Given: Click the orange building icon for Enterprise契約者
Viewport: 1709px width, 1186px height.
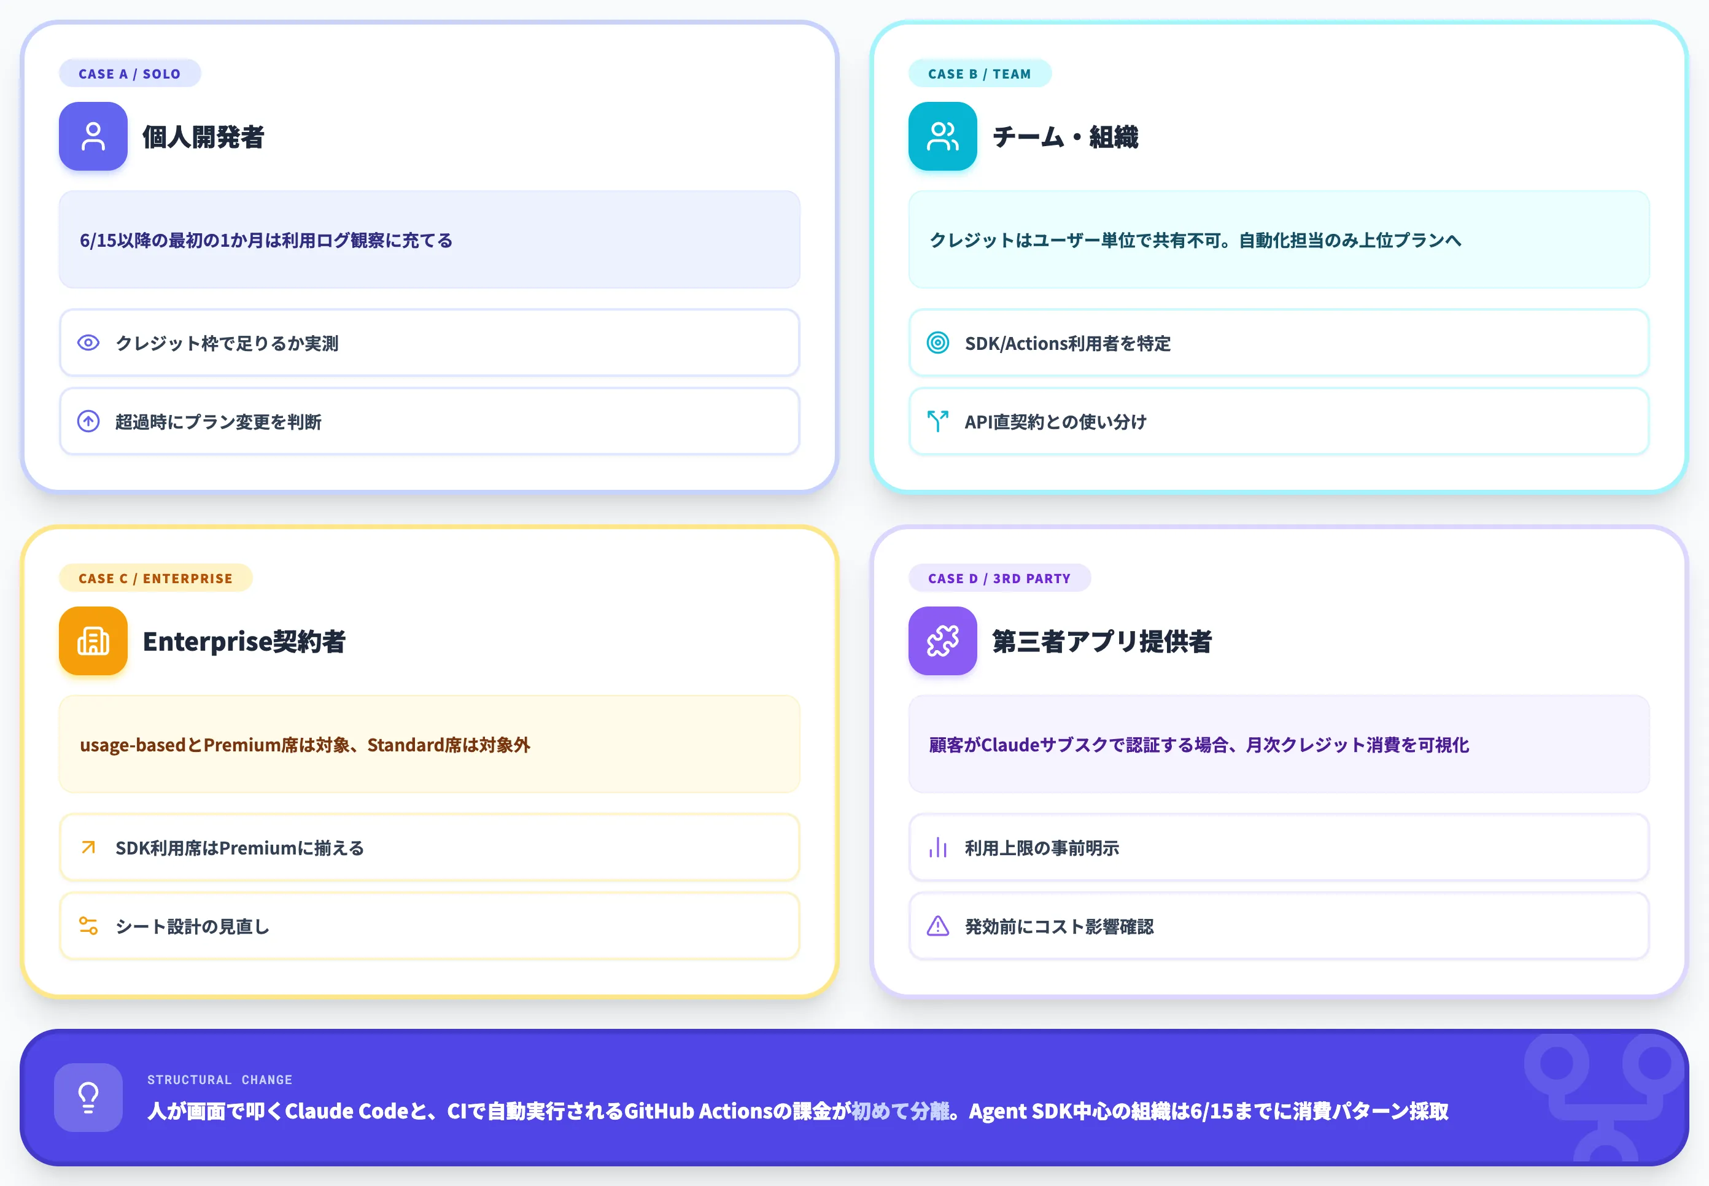Looking at the screenshot, I should coord(93,640).
